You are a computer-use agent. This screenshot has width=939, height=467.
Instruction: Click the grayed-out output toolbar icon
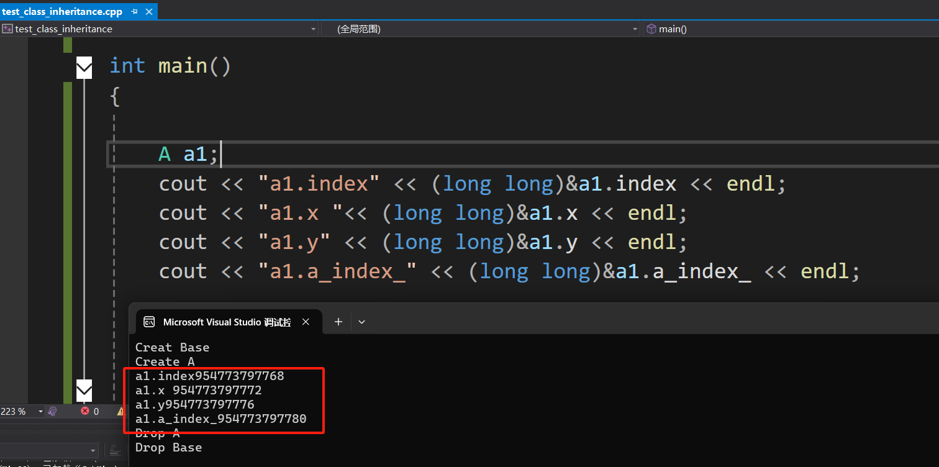[x=115, y=450]
